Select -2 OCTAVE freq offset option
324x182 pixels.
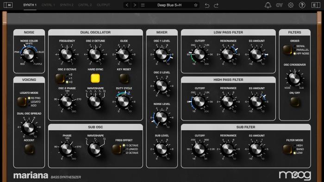click(131, 153)
